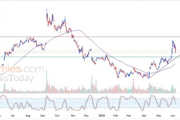Click the June peak candlestick
The width and height of the screenshot is (180, 120).
pyautogui.click(x=173, y=44)
